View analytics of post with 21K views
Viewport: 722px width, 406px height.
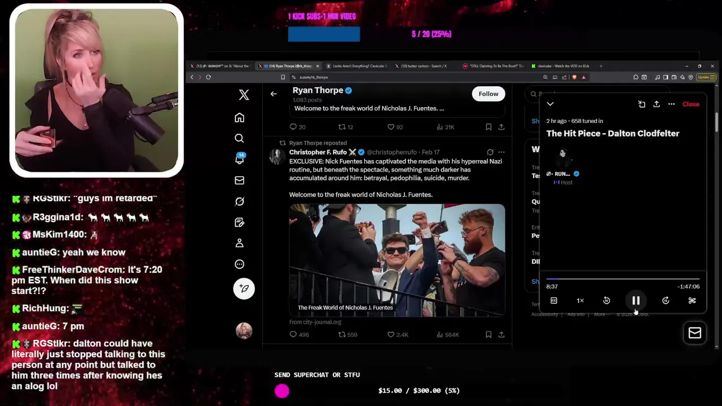pos(445,127)
